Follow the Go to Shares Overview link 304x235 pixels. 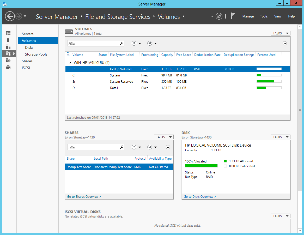pyautogui.click(x=84, y=196)
